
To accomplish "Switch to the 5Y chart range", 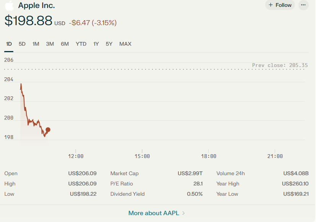I will 109,44.
